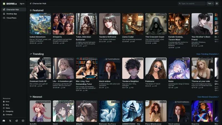Click the Pokimane title text
Image resolution: width=222 pixels, height=125 pixels.
tap(150, 81)
